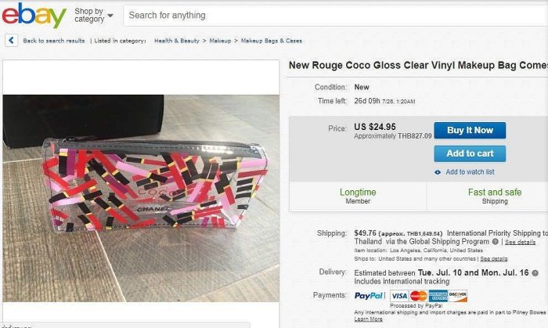Open Makeup Bags & Cases breadcrumb

(x=271, y=41)
